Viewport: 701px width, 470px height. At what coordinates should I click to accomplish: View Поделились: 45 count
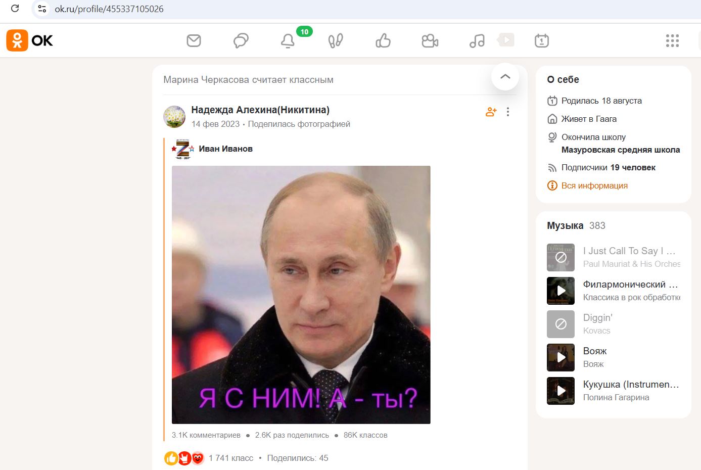(x=298, y=458)
